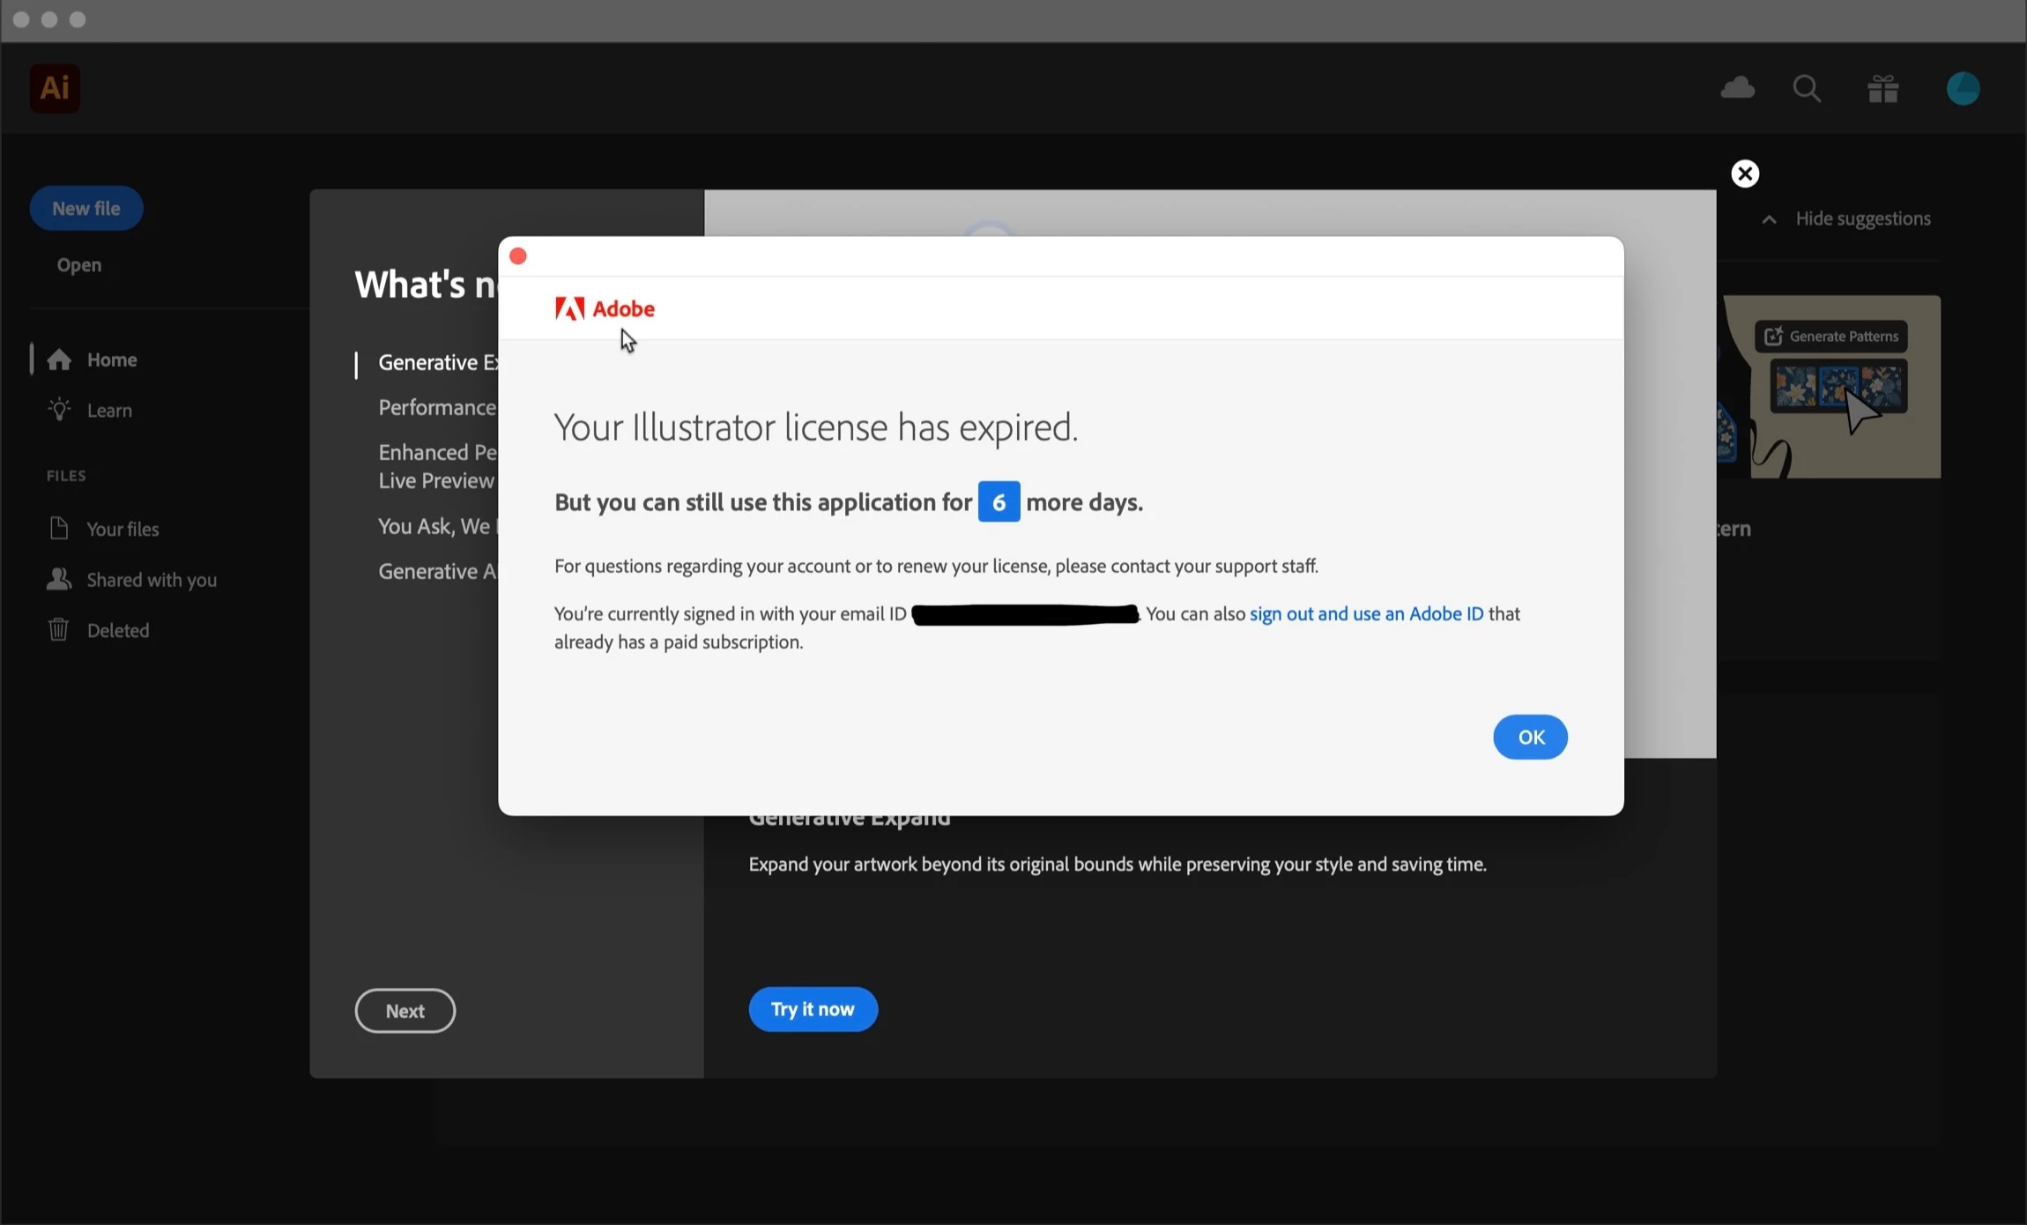Open the cloud storage status icon
Screen dimensions: 2027x1225
1737,88
